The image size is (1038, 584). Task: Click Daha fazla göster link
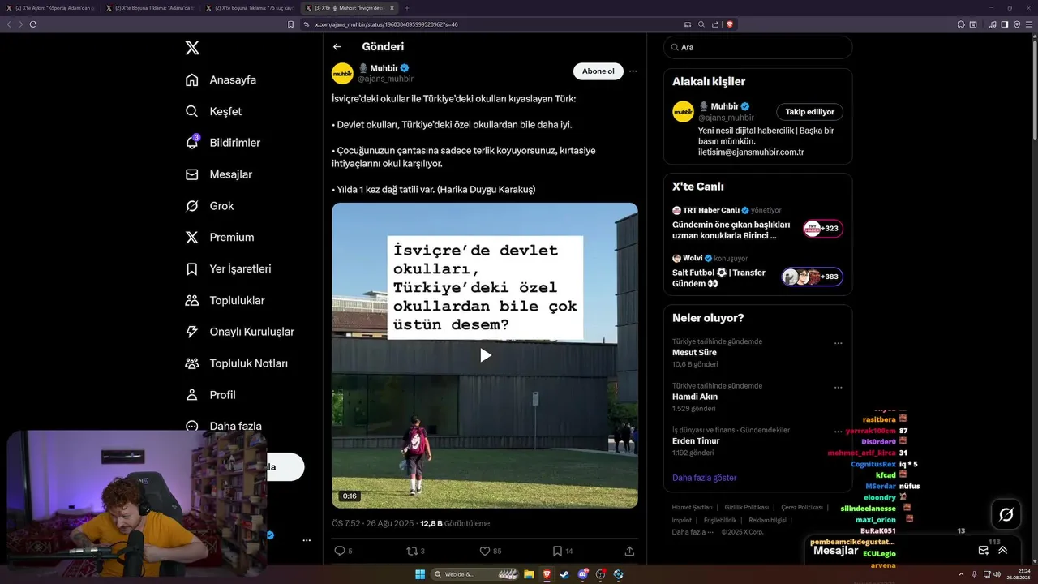click(705, 478)
